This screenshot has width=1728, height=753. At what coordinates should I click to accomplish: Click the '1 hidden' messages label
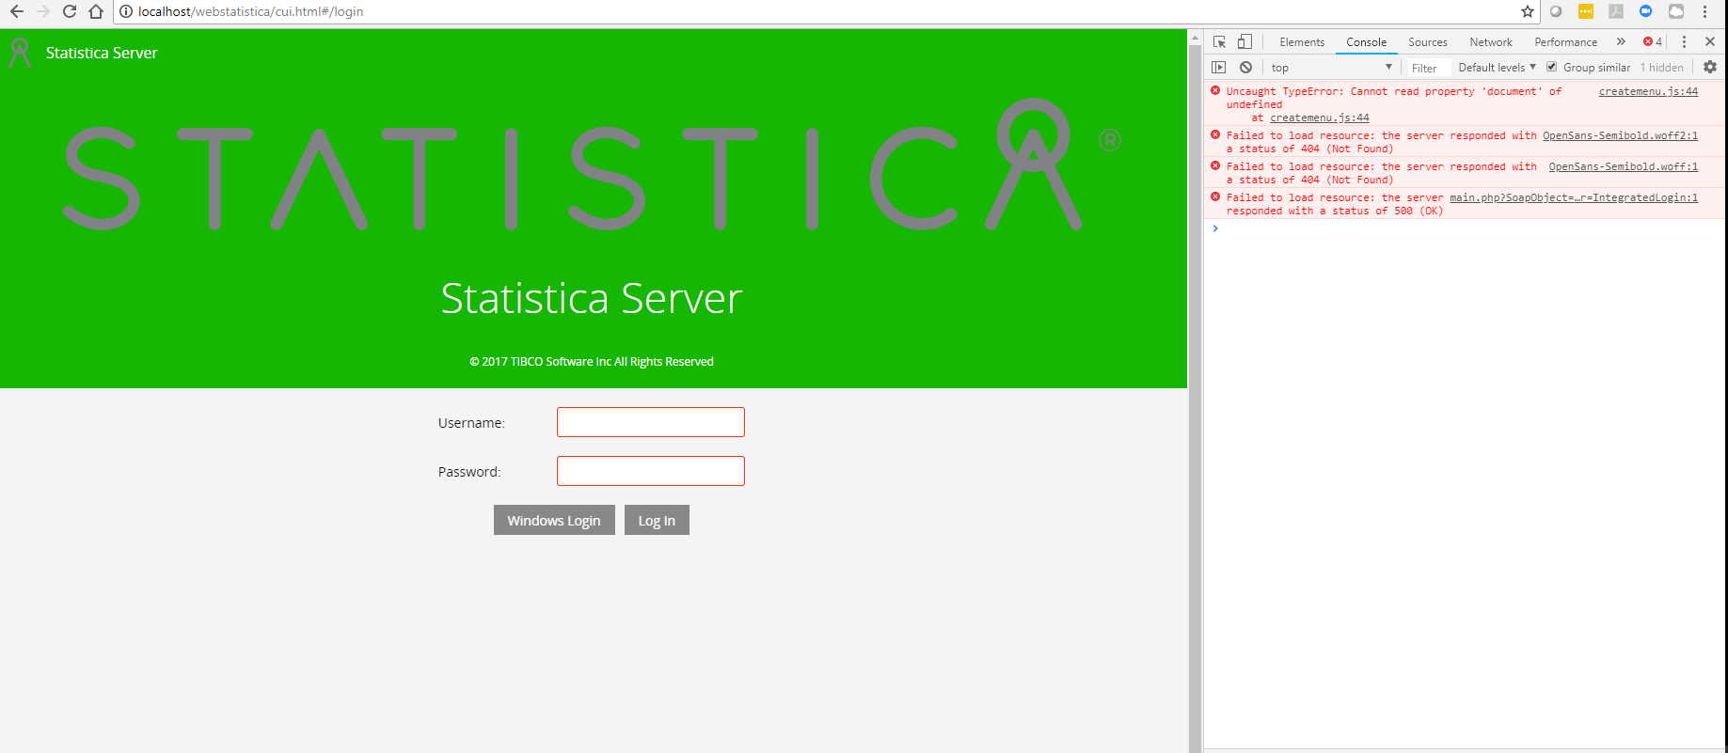(x=1662, y=67)
